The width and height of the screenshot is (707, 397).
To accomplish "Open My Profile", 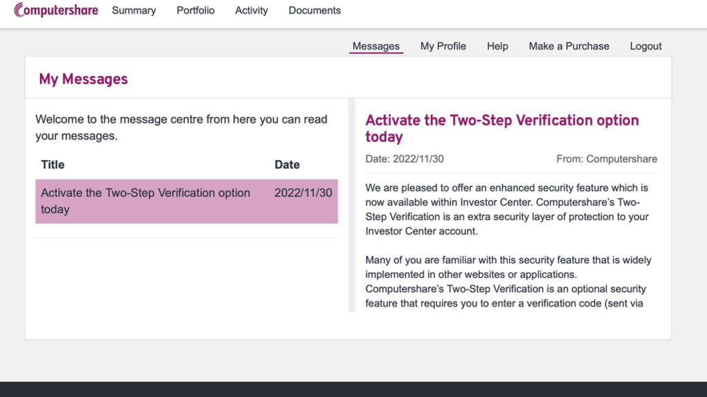I will pyautogui.click(x=443, y=46).
